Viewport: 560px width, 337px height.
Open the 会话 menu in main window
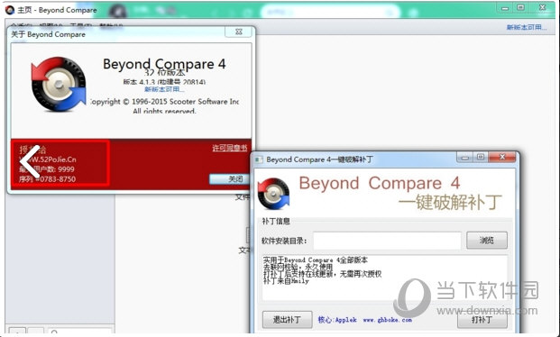point(22,26)
